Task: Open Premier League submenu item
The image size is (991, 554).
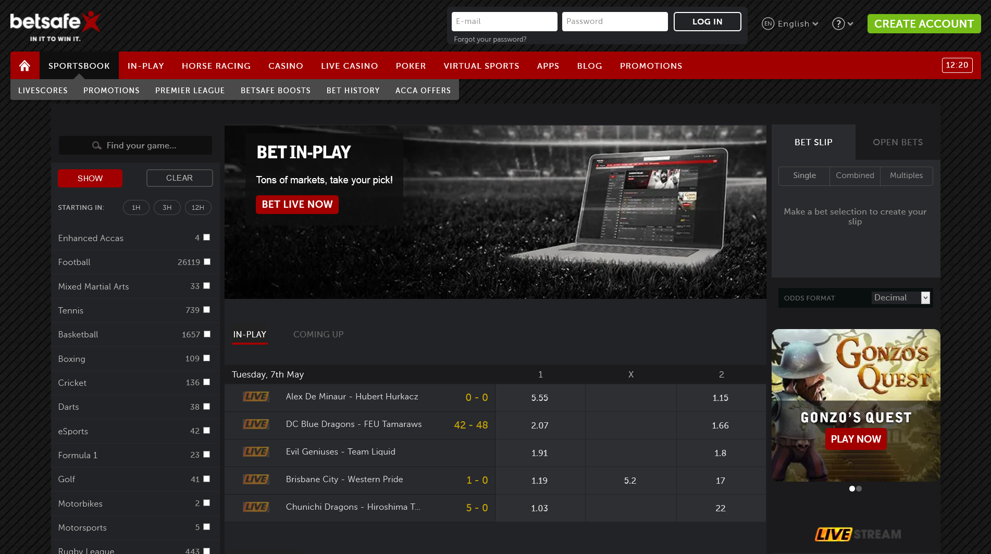Action: (190, 90)
